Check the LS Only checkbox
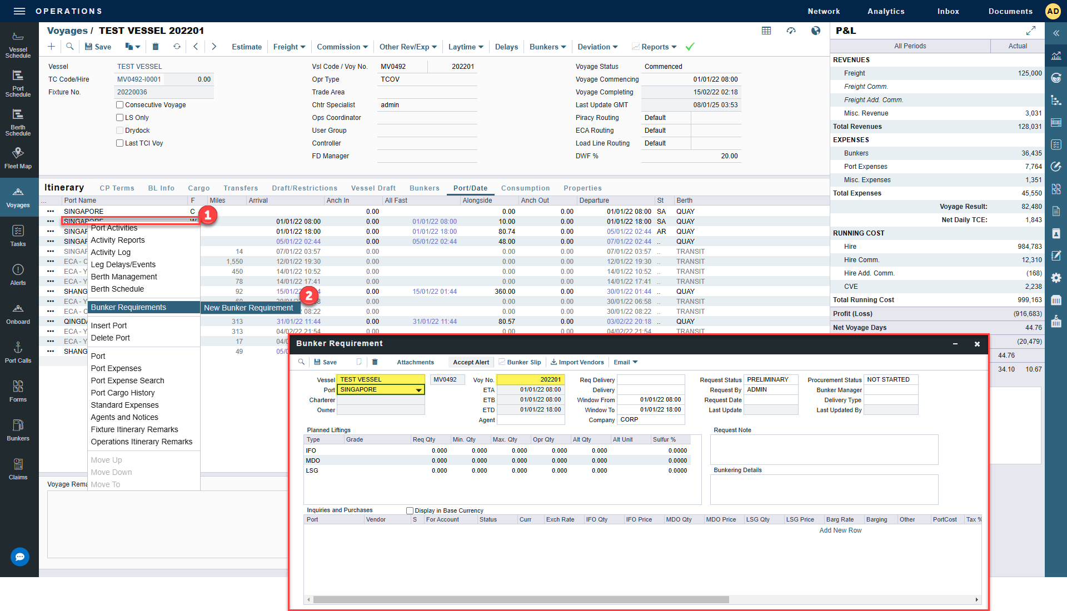This screenshot has height=611, width=1067. coord(119,118)
